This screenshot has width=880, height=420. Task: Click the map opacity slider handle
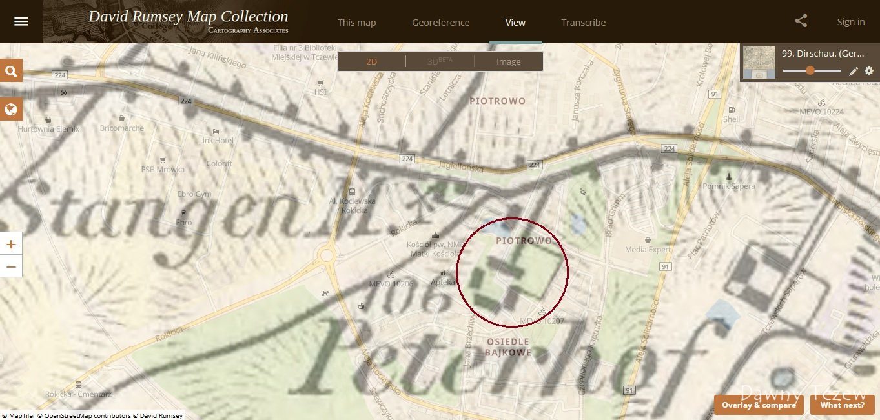point(810,70)
